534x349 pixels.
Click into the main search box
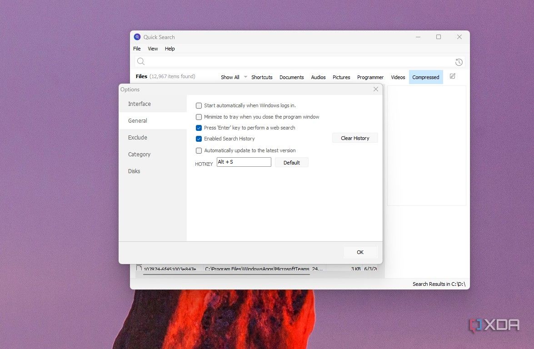pos(299,62)
